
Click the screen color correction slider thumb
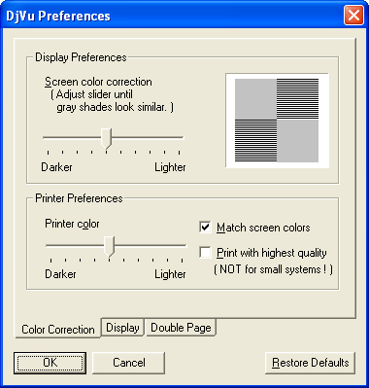click(x=106, y=138)
